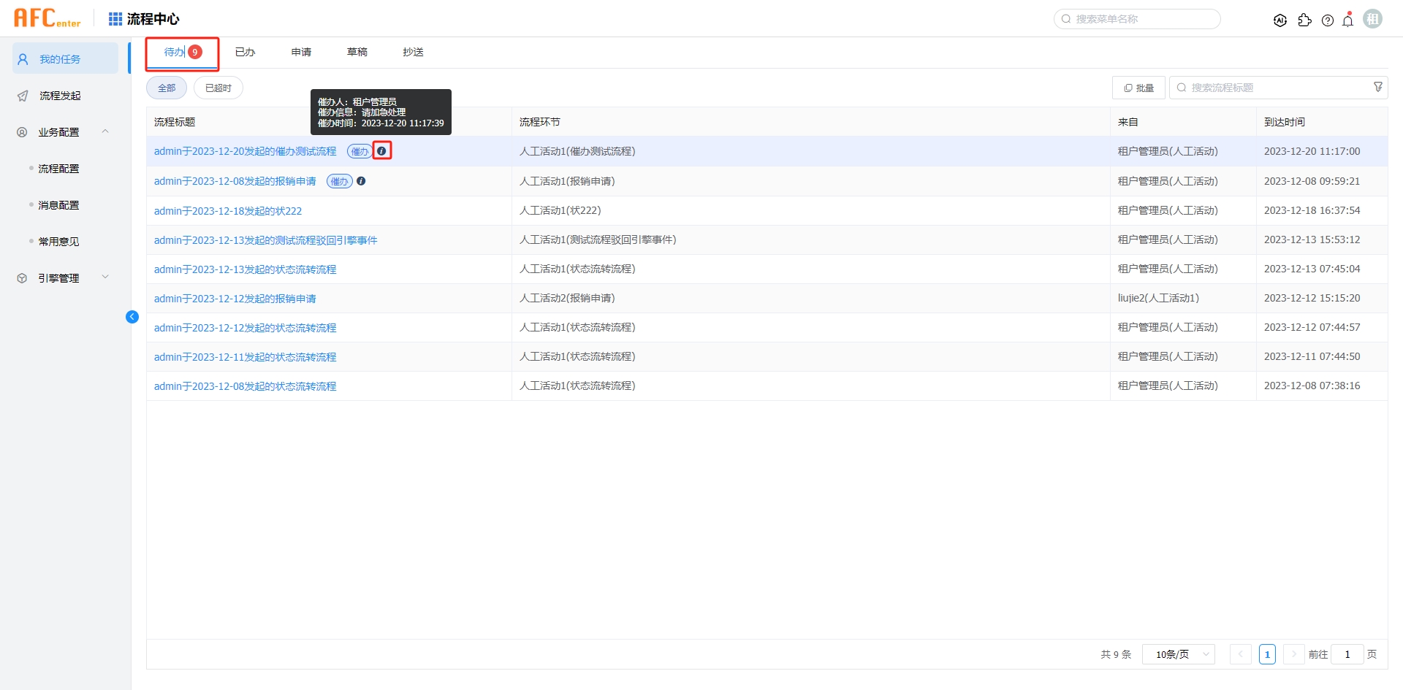The image size is (1403, 690).
Task: Click the filter funnel icon
Action: point(1378,88)
